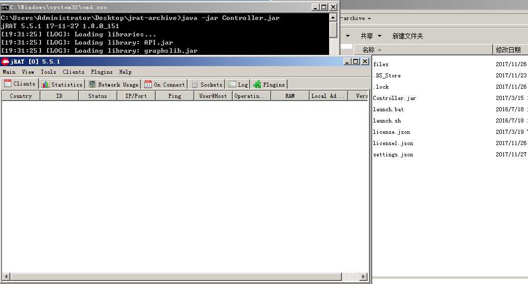Click the green Plugins puzzle icon
The image size is (528, 284).
pyautogui.click(x=257, y=84)
